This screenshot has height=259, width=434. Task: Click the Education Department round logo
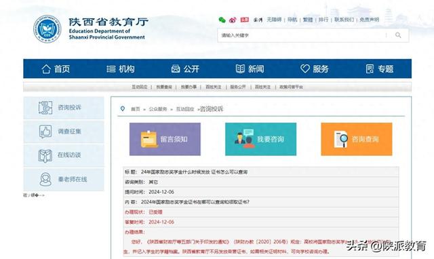[x=47, y=29]
